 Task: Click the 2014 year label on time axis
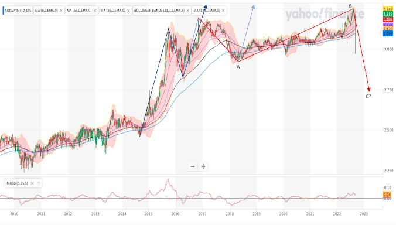(x=122, y=214)
